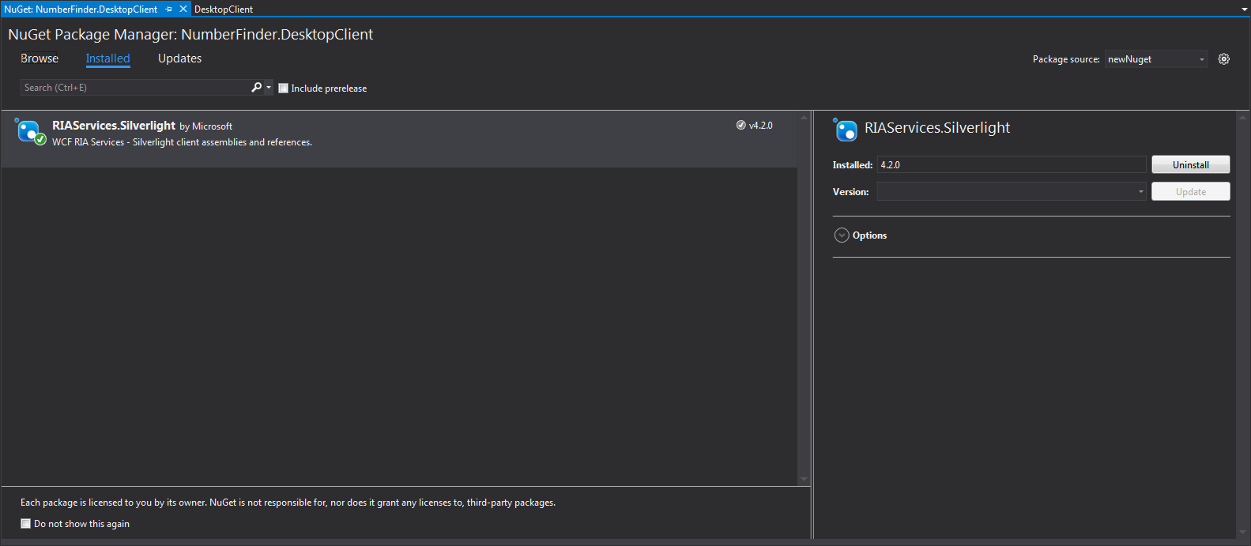Click the package list scroll down arrow
Viewport: 1251px width, 546px height.
(804, 479)
